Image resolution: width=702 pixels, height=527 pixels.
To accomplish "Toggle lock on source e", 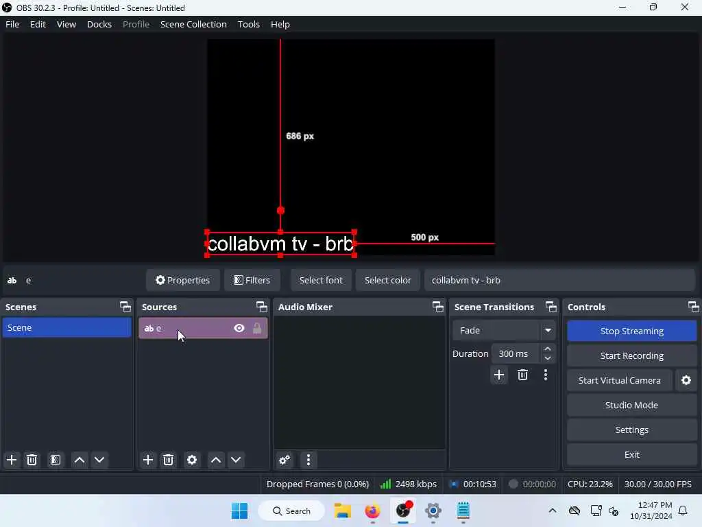I will pos(257,328).
